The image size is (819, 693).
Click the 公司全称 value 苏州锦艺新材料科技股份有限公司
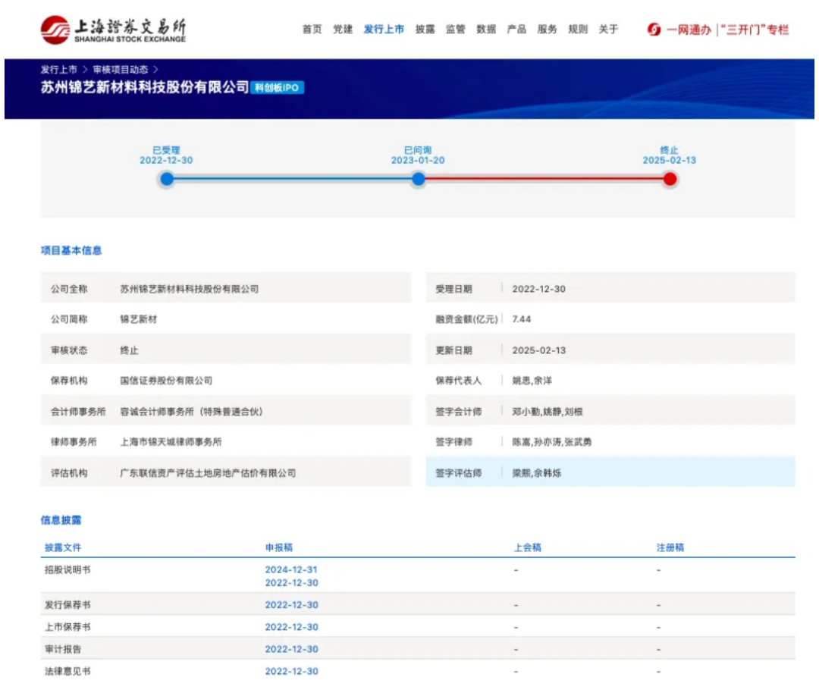[189, 289]
